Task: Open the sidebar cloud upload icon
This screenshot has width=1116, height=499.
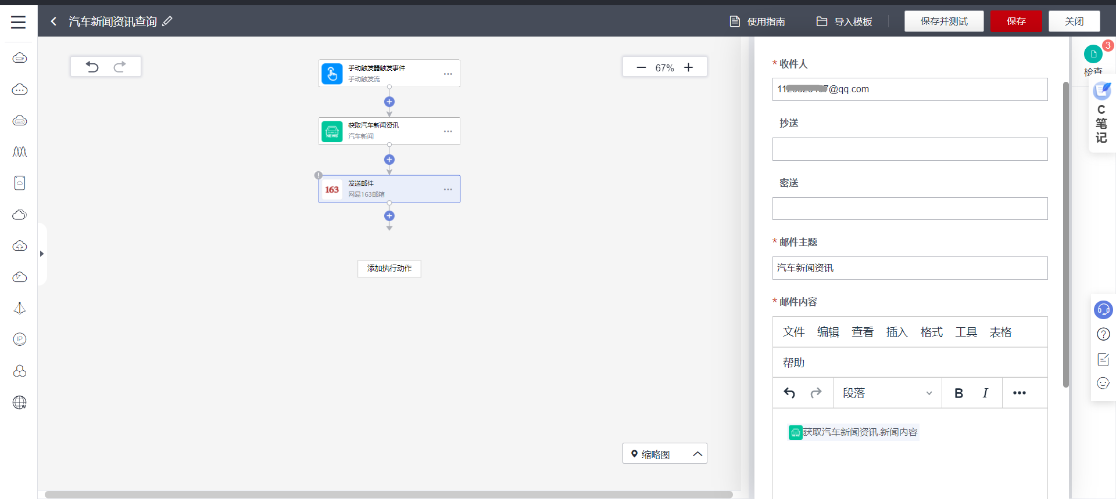Action: (20, 246)
